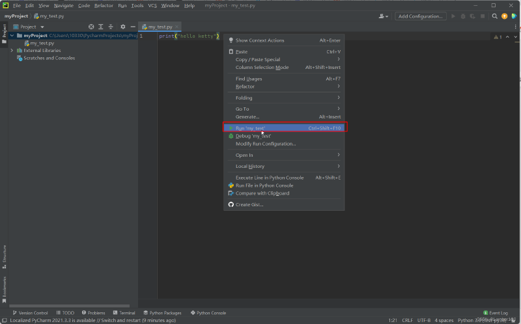Screen dimensions: 521x324
Task: Run 'my_test' from the context menu
Action: (x=285, y=128)
